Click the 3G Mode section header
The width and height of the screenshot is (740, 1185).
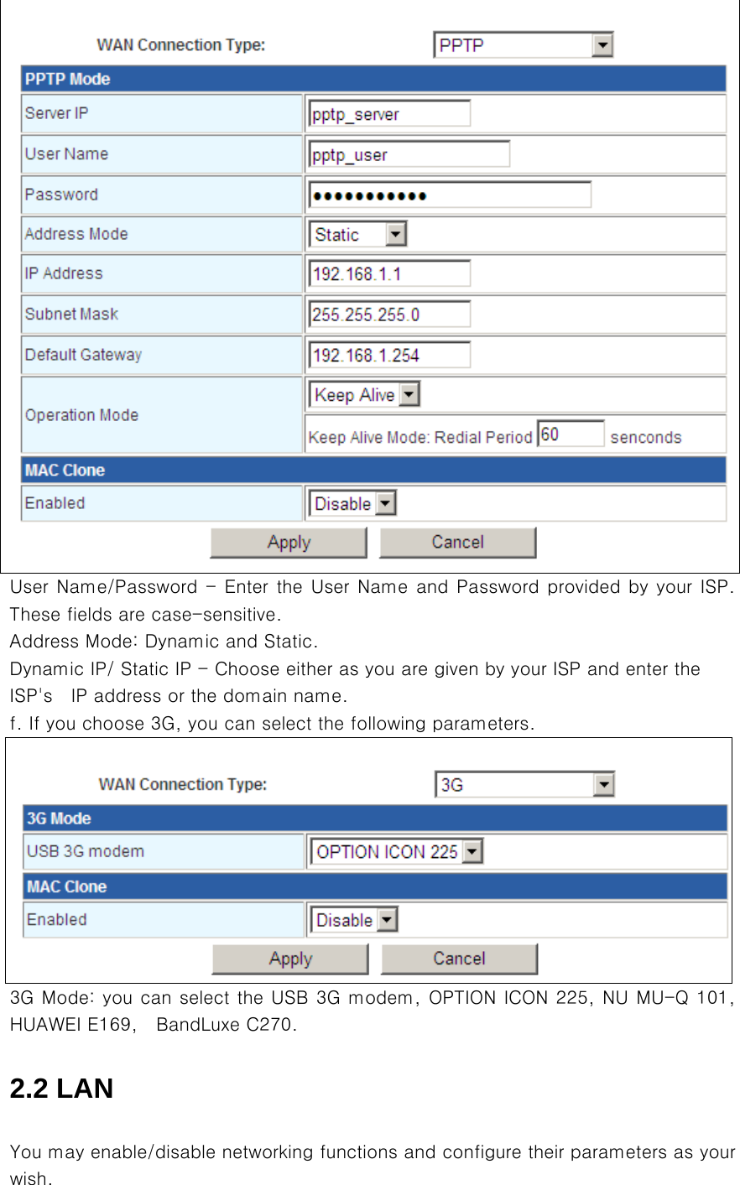point(375,819)
